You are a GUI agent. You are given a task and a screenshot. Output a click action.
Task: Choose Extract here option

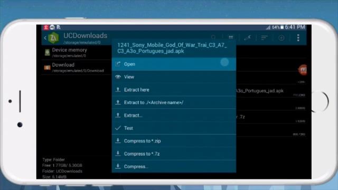[174, 90]
